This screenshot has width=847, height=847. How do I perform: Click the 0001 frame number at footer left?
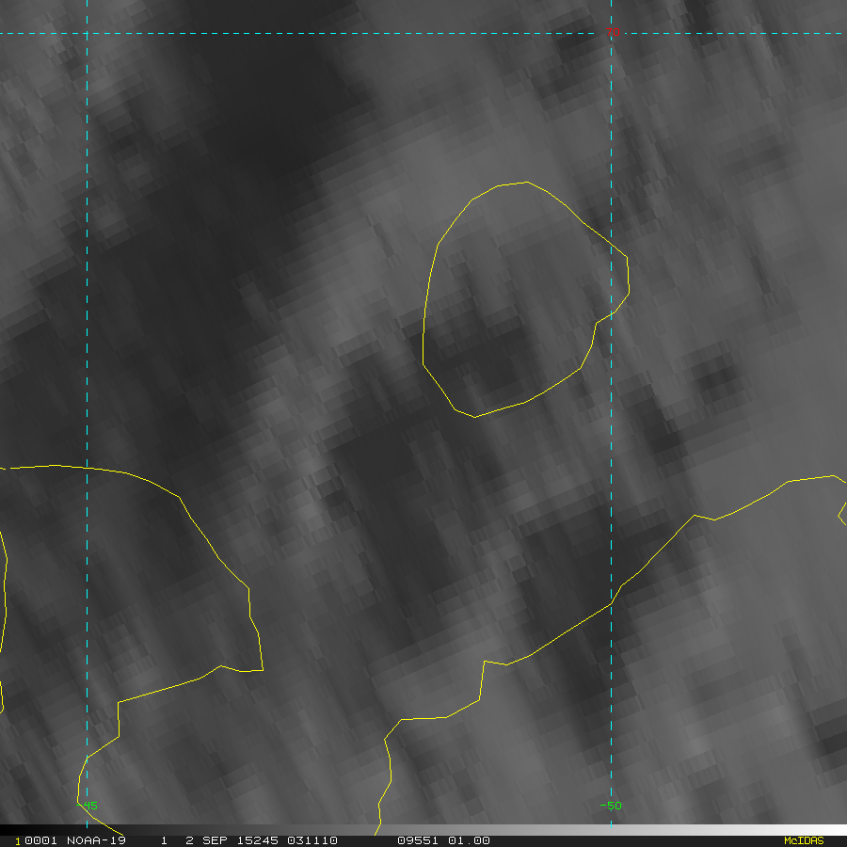[x=33, y=840]
